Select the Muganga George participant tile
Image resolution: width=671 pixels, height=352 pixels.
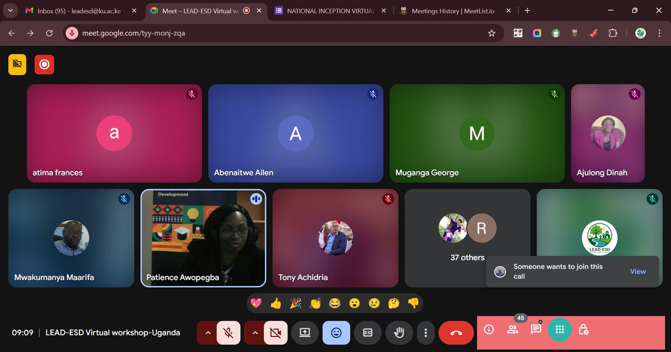point(477,133)
